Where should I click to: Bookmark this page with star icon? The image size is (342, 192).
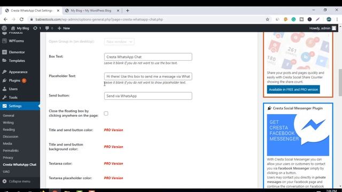click(267, 19)
